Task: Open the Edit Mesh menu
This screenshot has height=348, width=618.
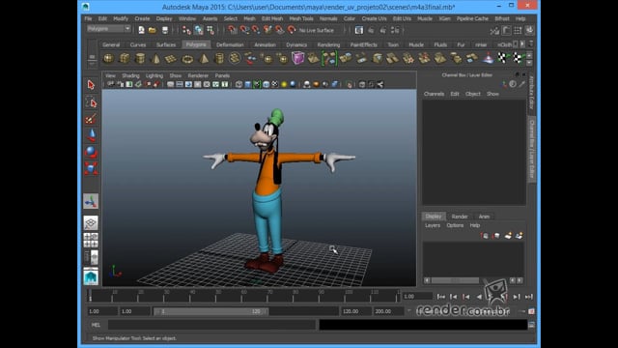Action: click(x=272, y=18)
